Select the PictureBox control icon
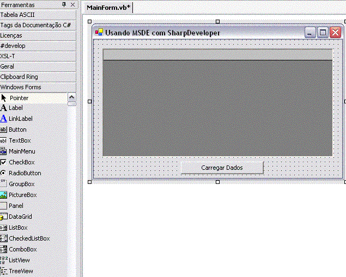 click(x=3, y=195)
